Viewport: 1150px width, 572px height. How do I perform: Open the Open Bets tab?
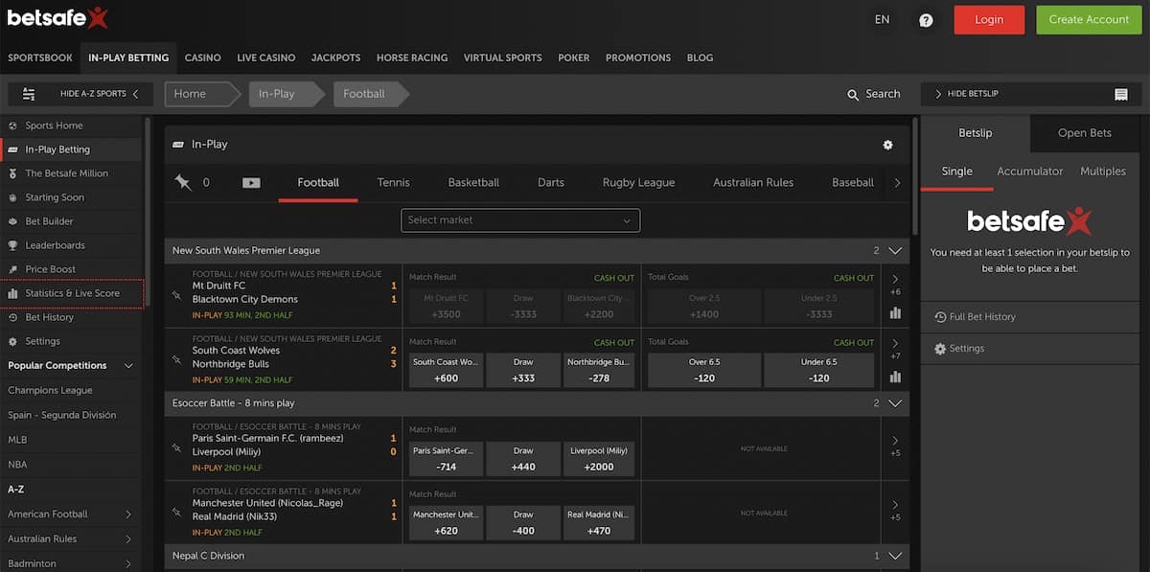(x=1084, y=133)
